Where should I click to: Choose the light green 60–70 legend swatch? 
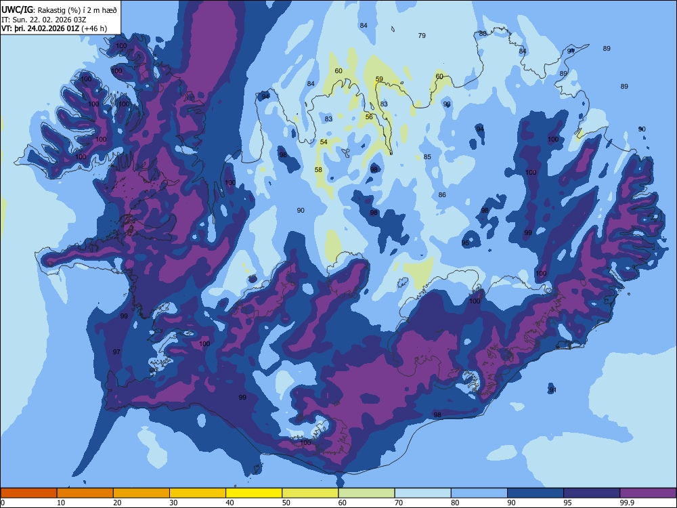[x=366, y=493]
